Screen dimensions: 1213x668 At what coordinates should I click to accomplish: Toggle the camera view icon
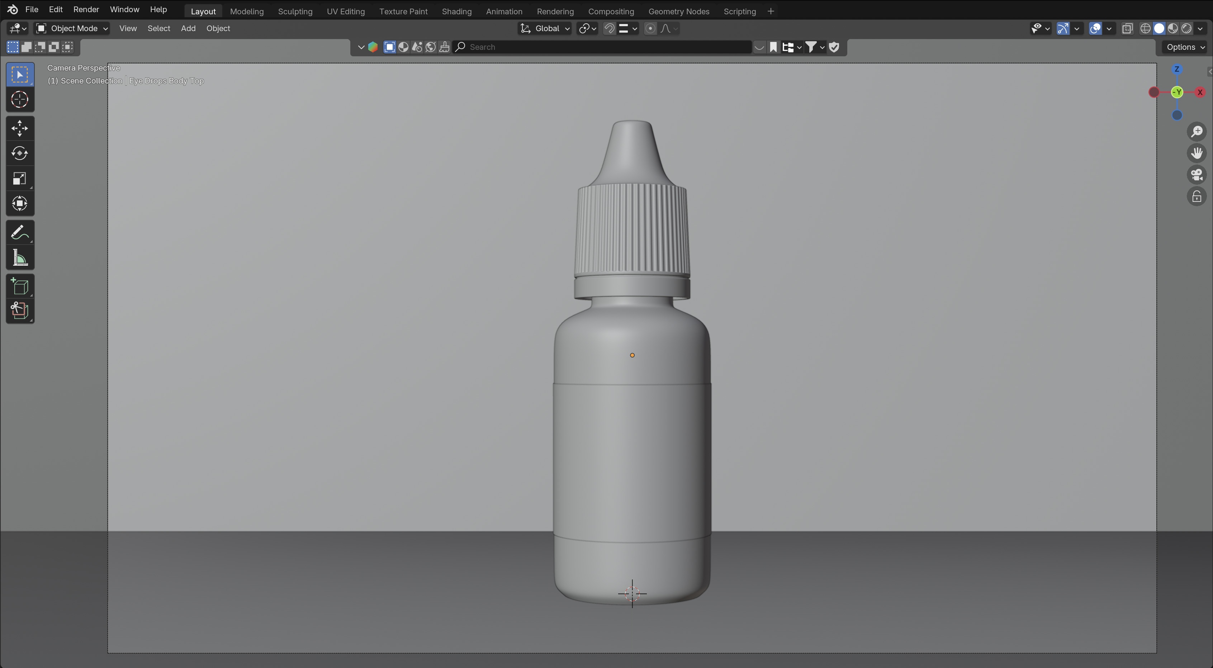tap(1197, 175)
